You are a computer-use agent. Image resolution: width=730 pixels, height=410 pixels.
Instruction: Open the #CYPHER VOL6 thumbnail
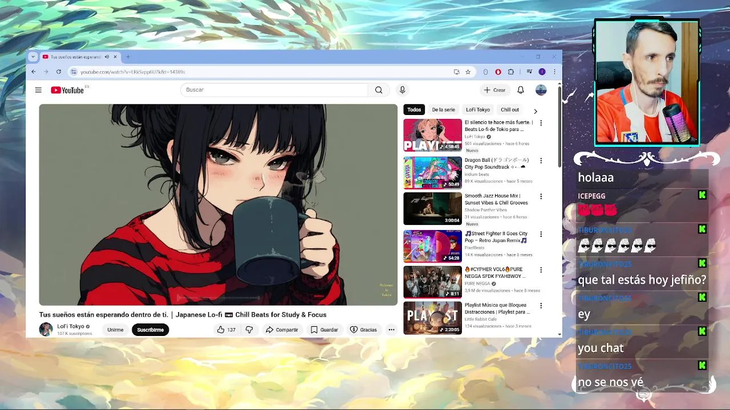(x=432, y=282)
